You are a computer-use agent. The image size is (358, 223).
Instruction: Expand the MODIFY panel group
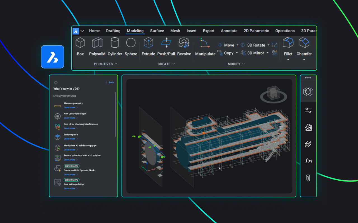[x=236, y=64]
